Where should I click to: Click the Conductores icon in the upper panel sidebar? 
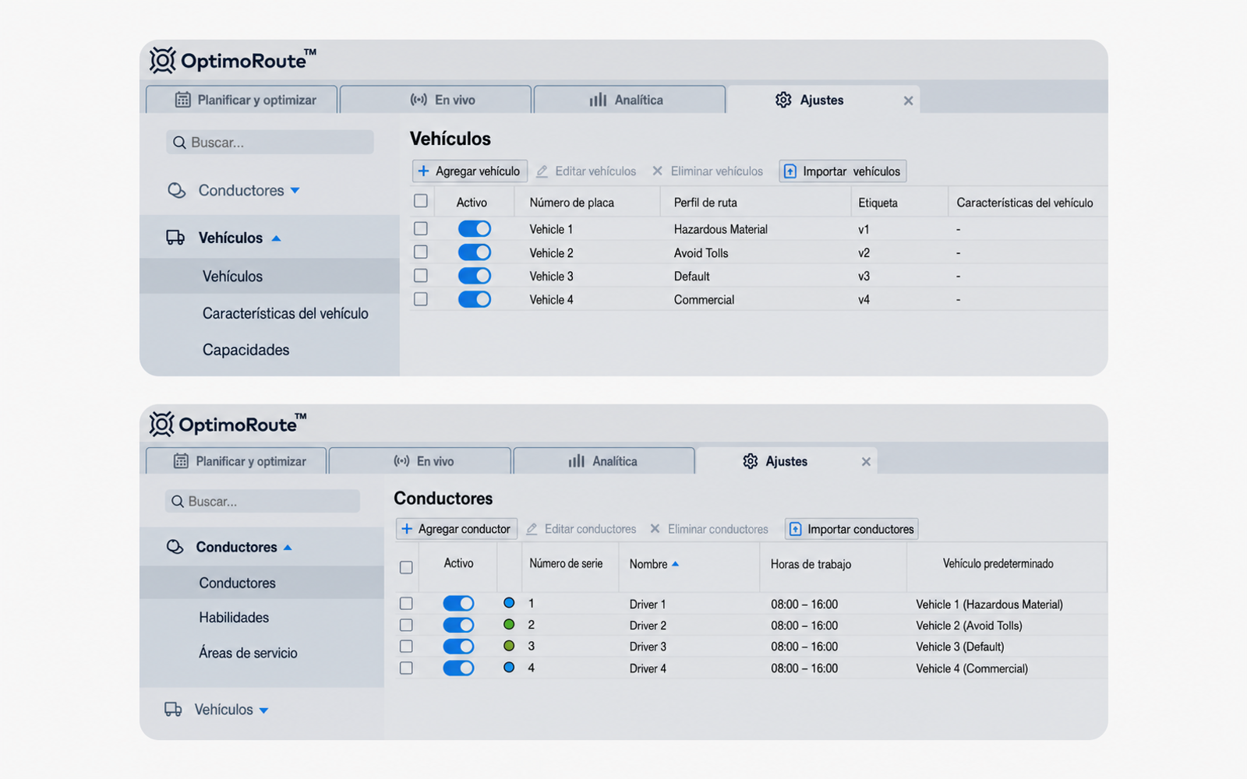coord(177,190)
